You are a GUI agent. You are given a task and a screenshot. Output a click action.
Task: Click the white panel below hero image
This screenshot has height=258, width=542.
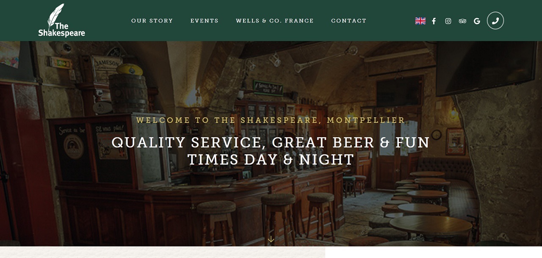pos(434,252)
